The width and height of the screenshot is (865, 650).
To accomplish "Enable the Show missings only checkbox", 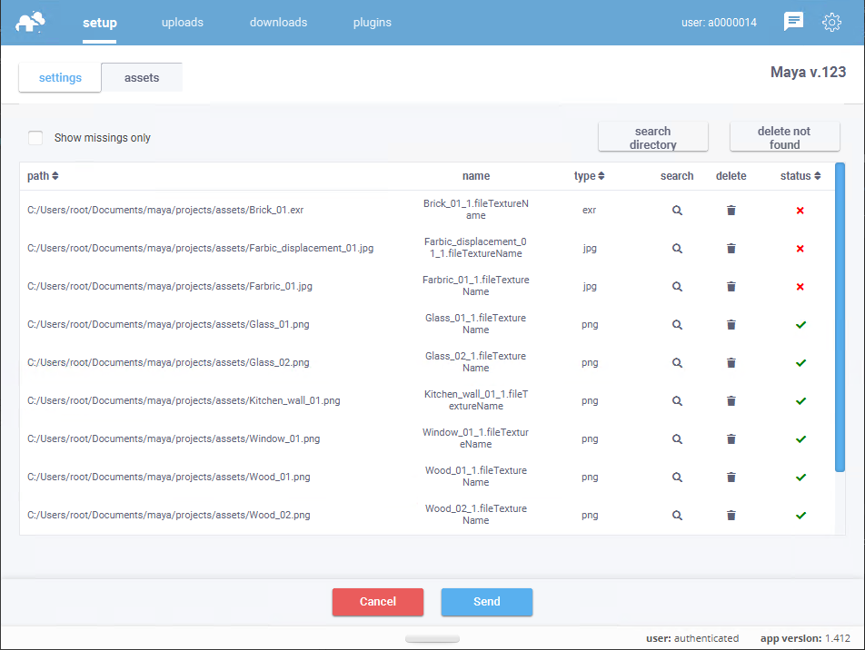I will (x=35, y=138).
